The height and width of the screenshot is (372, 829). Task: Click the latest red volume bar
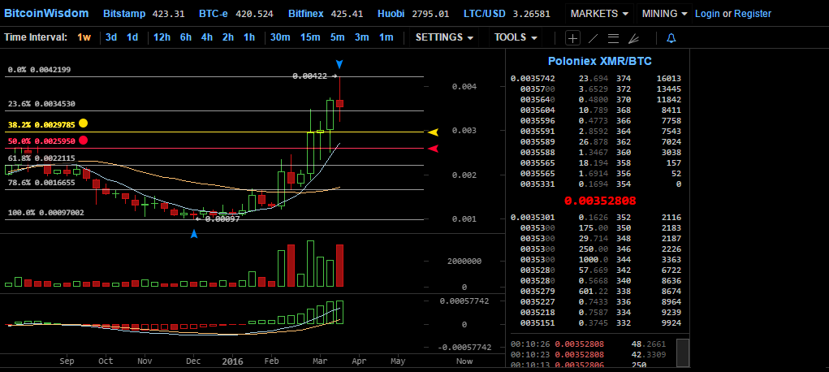click(x=340, y=266)
